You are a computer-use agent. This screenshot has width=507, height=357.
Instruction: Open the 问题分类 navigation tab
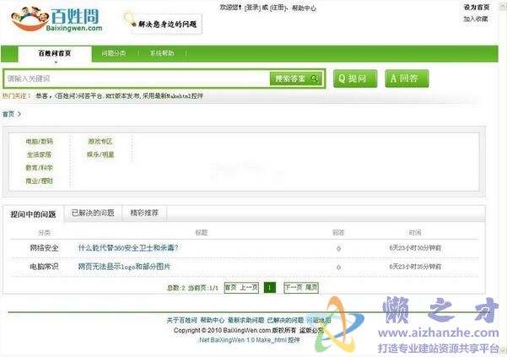pyautogui.click(x=114, y=53)
